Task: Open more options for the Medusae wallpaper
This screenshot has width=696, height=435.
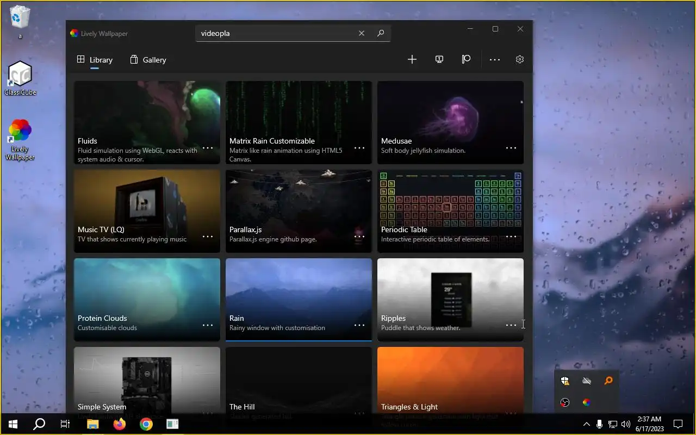Action: click(x=511, y=147)
